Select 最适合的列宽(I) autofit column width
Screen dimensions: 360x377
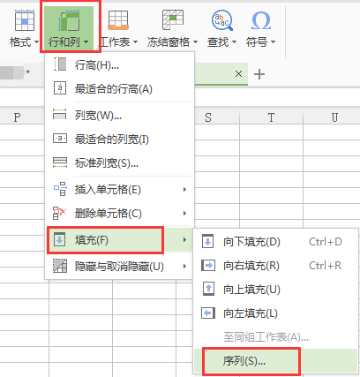coord(119,139)
